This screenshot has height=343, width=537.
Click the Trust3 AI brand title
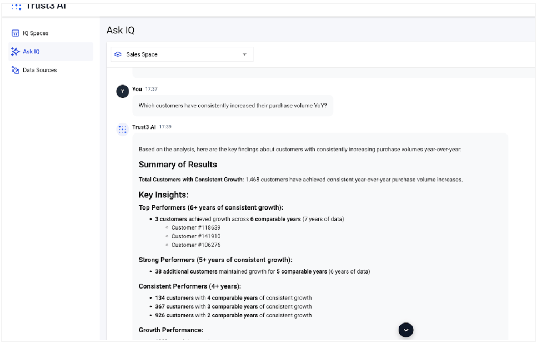pyautogui.click(x=46, y=6)
